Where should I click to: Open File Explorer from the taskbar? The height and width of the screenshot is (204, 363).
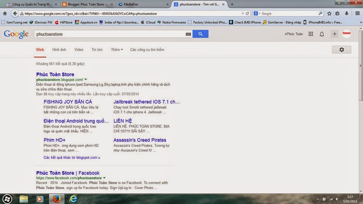click(24, 199)
